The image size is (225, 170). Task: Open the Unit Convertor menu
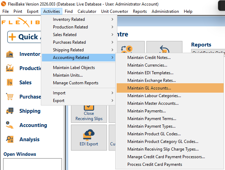[115, 11]
